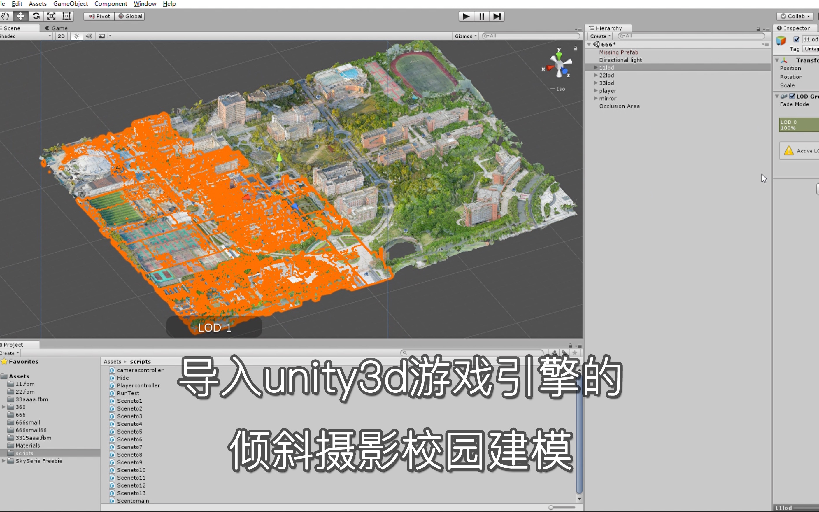Screen dimensions: 819x512
Task: Select the Hand tool
Action: pos(6,16)
